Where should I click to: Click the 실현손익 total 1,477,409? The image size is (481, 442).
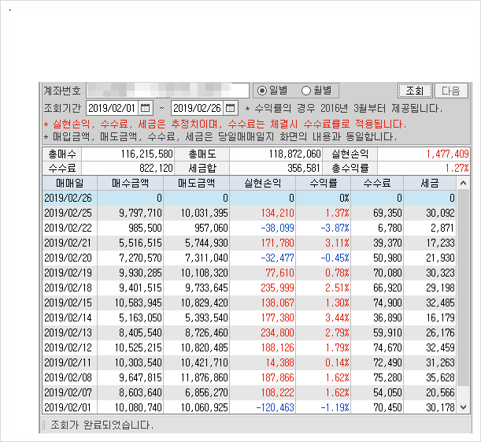tap(424, 154)
